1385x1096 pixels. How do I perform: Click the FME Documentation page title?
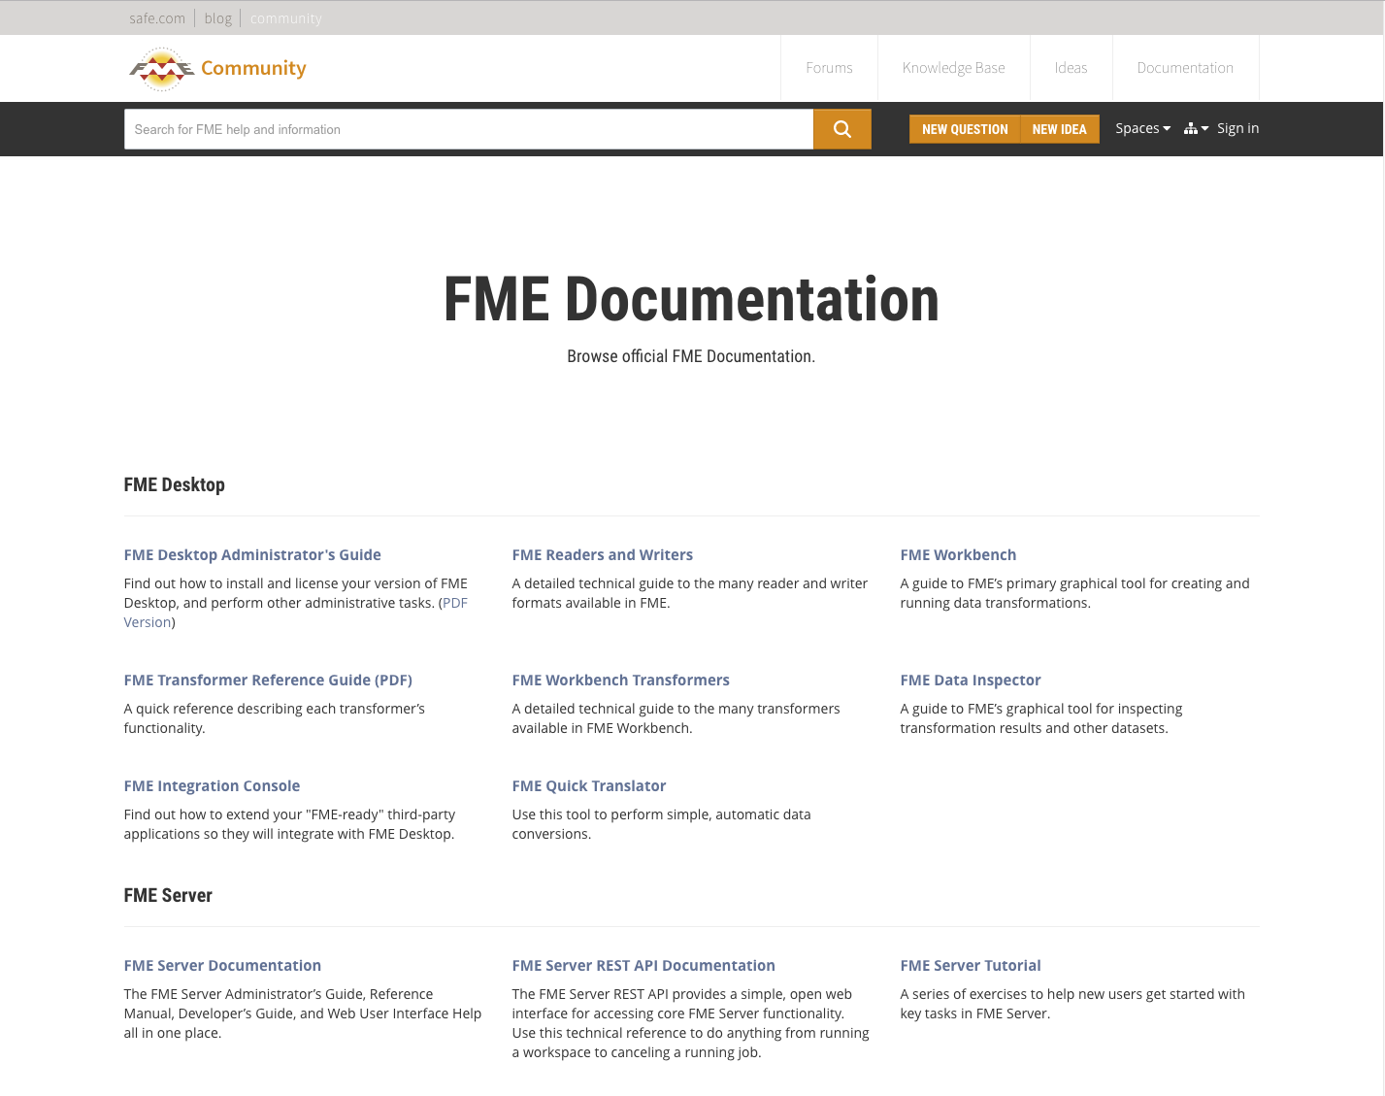point(691,299)
